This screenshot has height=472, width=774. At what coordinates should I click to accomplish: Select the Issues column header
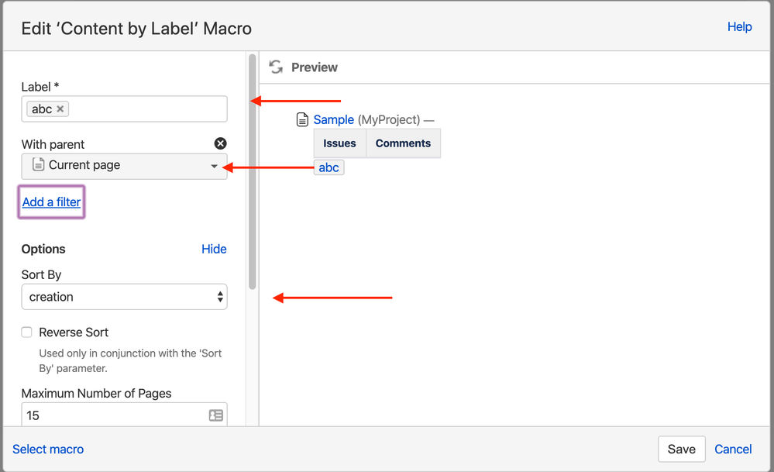(339, 143)
